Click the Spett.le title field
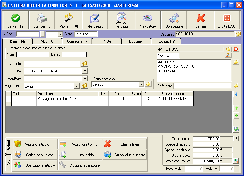Screen dimensions: 244x176 pyautogui.click(x=168, y=56)
